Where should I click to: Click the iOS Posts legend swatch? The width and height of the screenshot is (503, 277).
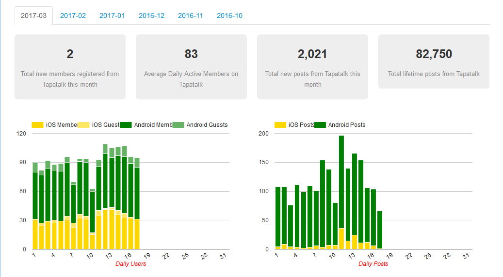point(280,125)
